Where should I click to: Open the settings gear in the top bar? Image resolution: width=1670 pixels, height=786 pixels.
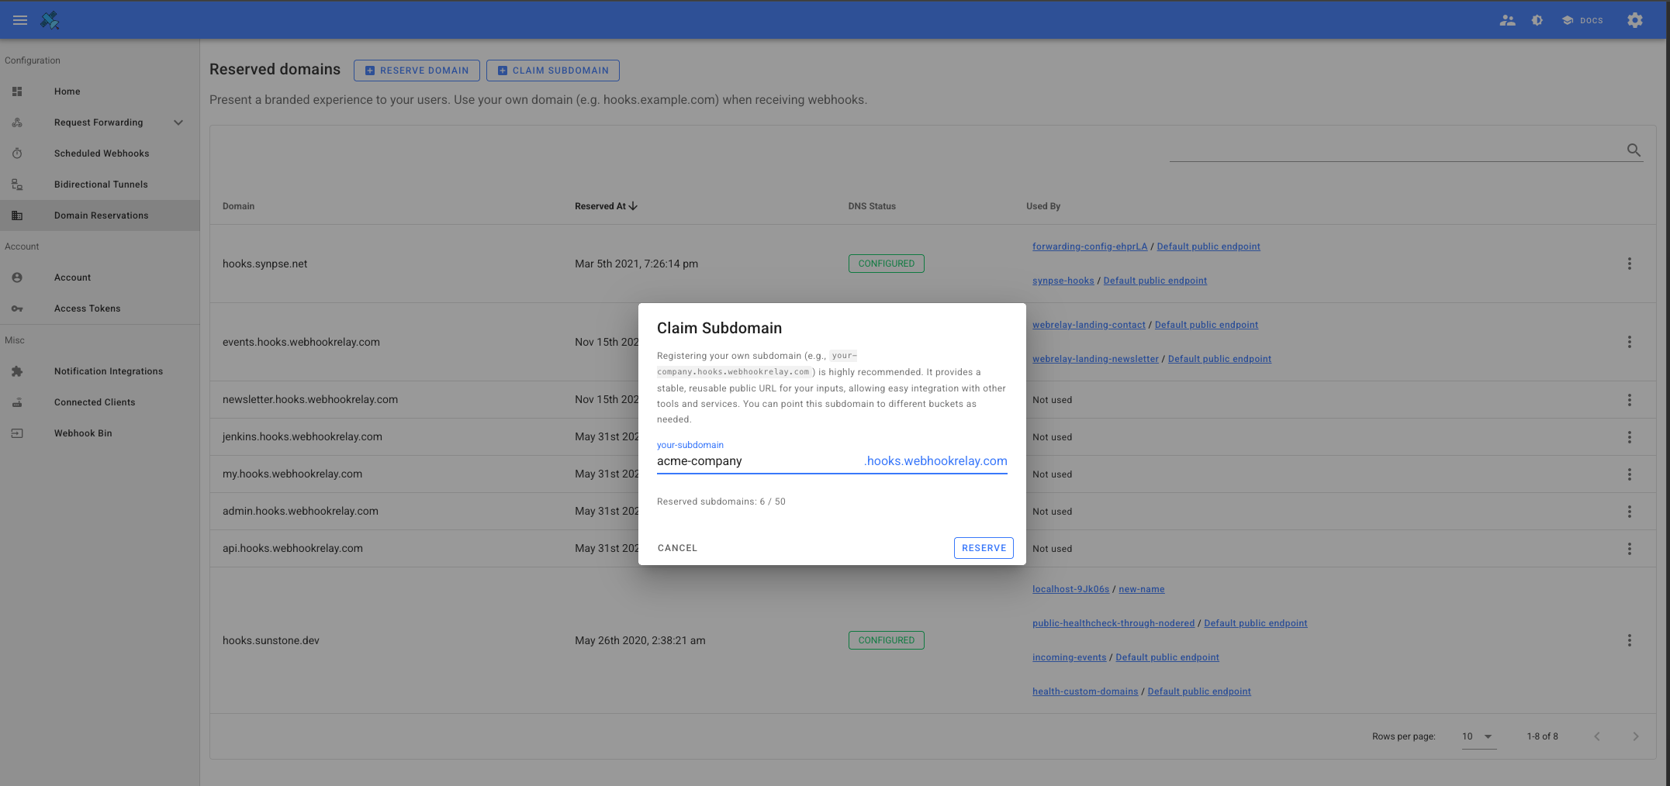pos(1634,19)
